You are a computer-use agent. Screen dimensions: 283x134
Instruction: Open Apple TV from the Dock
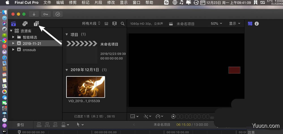[x=4, y=131]
